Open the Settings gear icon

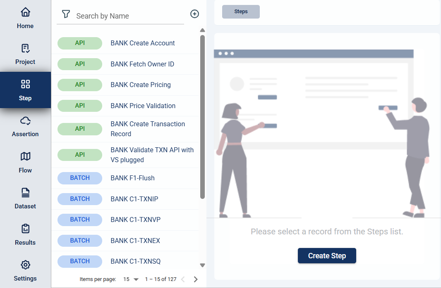pos(25,265)
